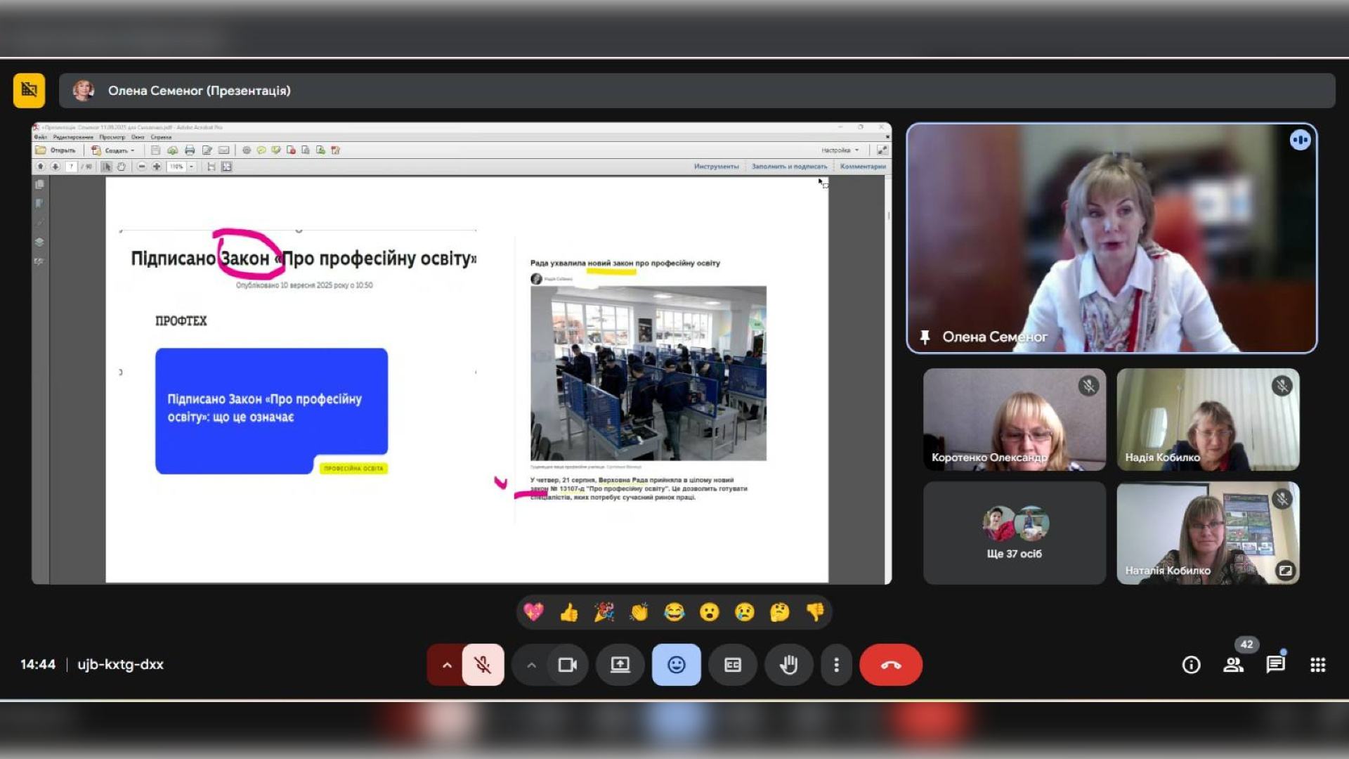The image size is (1349, 759).
Task: Open meeting details info icon
Action: pos(1191,665)
